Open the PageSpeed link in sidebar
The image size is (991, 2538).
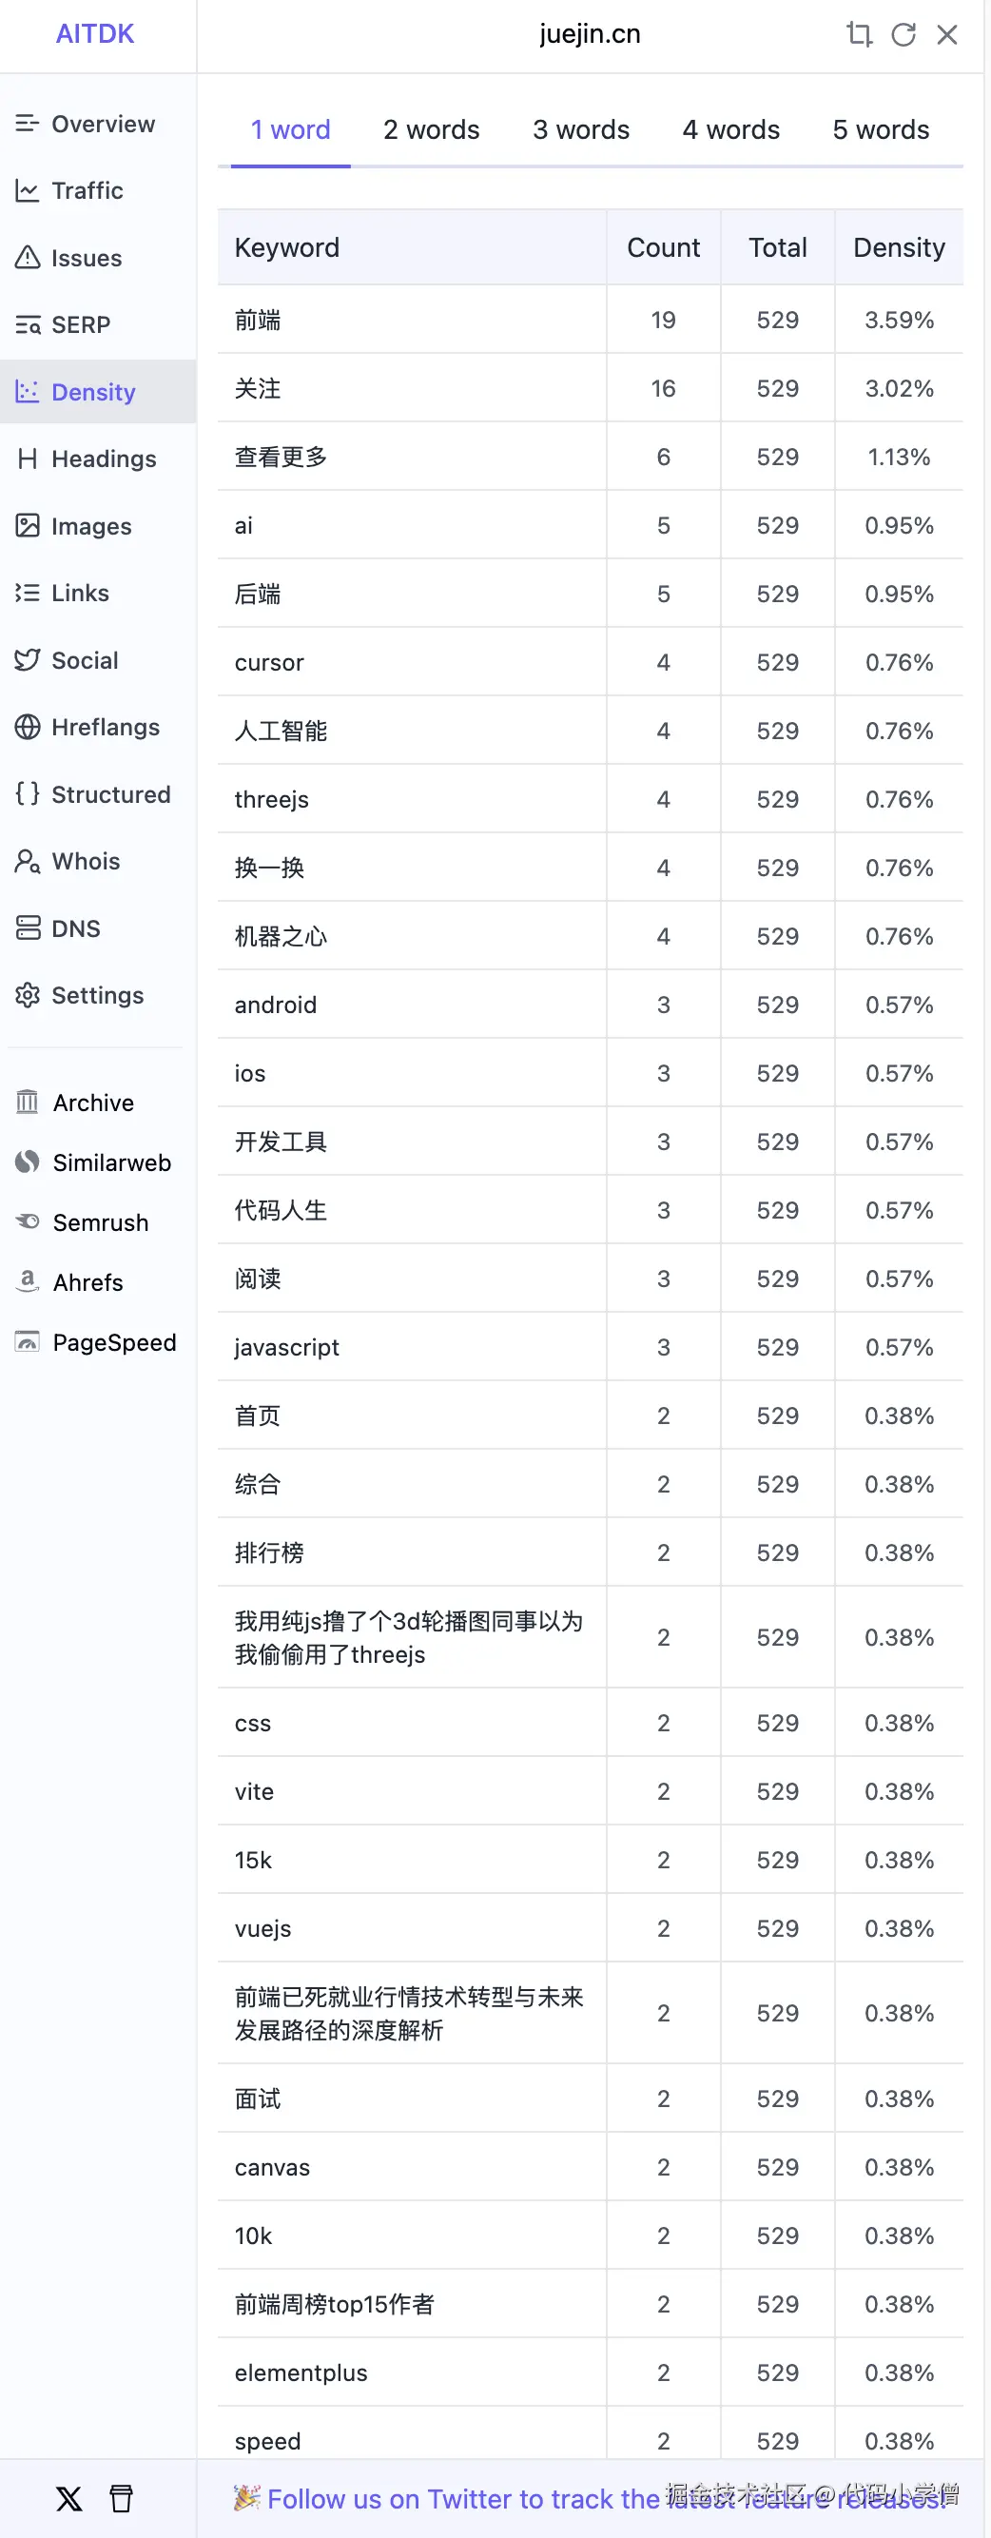point(114,1343)
